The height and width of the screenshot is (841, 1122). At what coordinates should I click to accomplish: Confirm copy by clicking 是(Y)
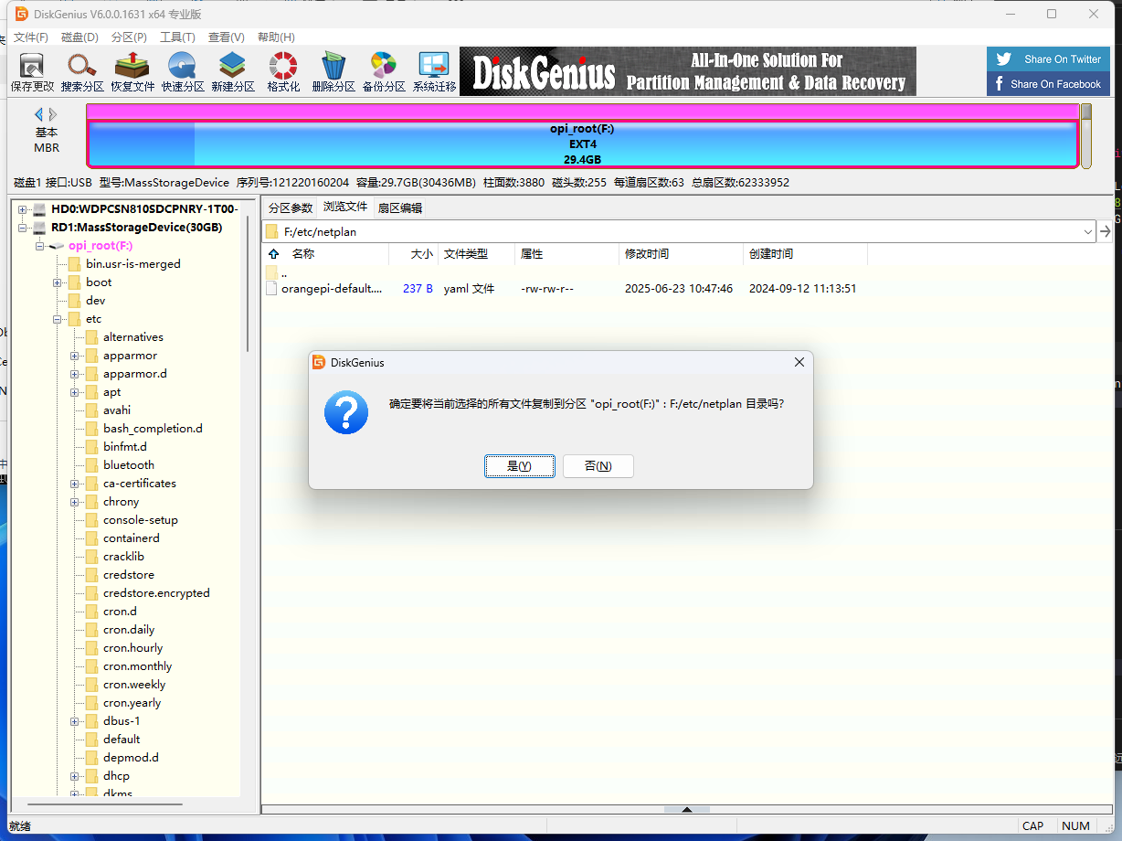pyautogui.click(x=519, y=466)
